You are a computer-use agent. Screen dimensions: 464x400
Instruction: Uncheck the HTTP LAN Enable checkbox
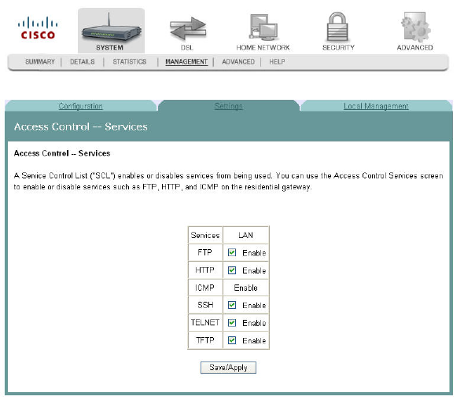232,270
